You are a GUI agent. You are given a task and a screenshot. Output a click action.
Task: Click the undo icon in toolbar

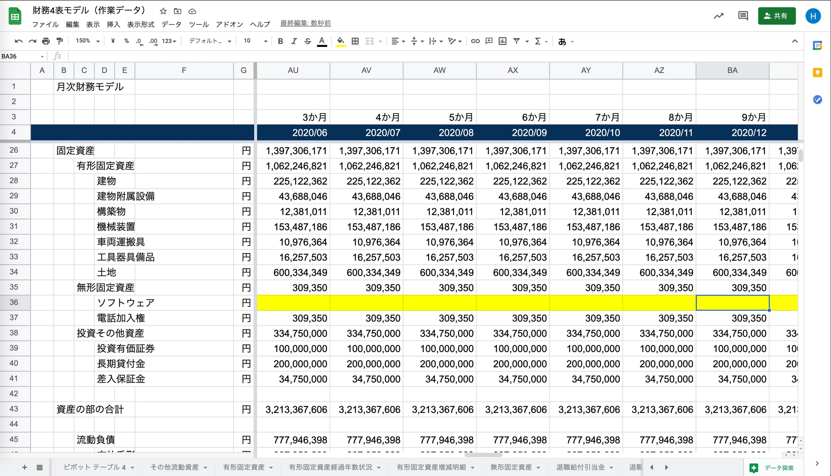coord(19,41)
